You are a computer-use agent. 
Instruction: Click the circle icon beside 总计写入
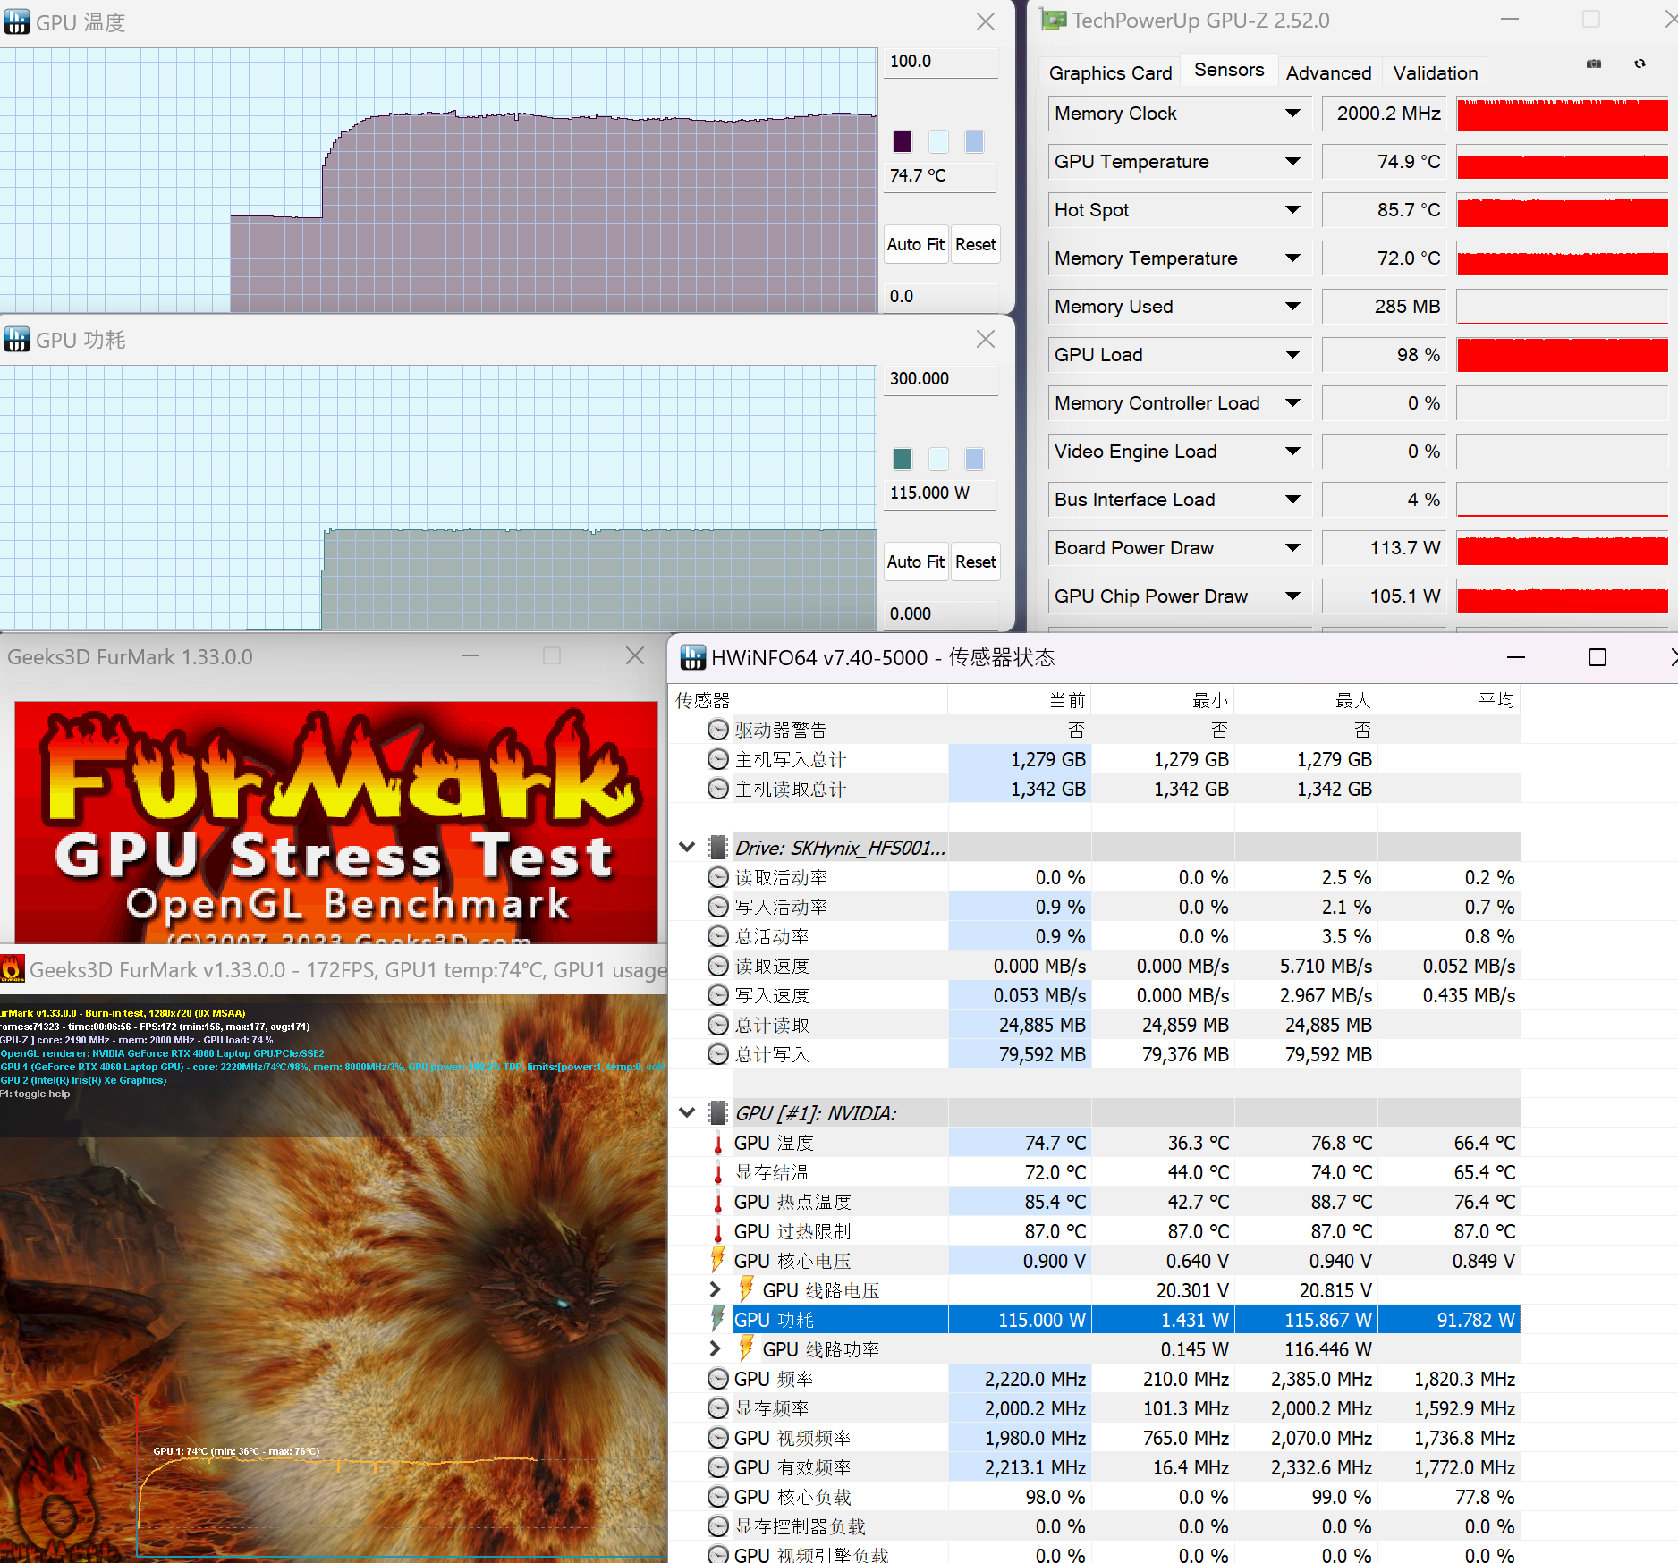[717, 1054]
